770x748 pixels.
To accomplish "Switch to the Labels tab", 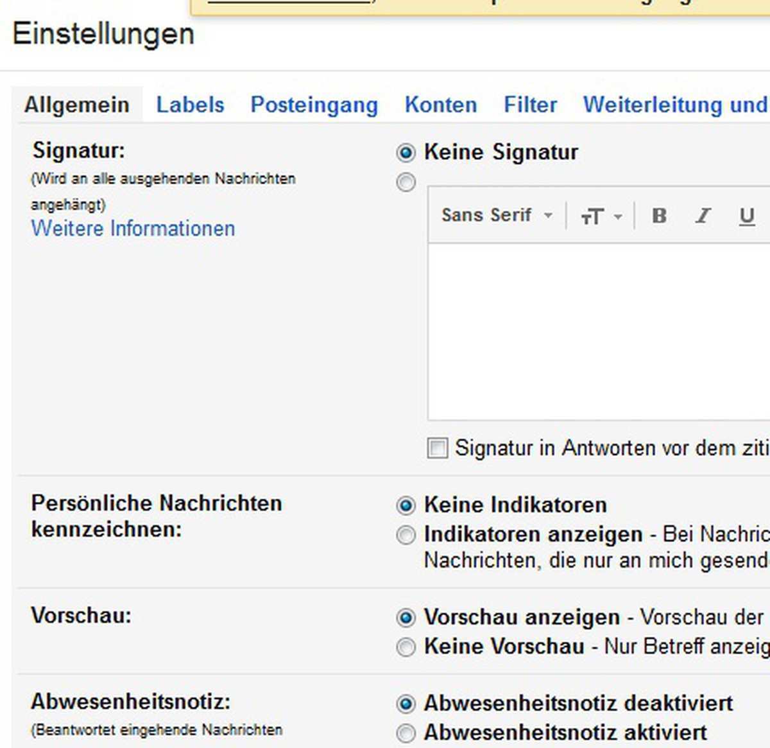I will pyautogui.click(x=190, y=105).
